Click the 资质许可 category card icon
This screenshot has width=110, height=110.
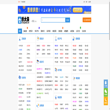click(x=38, y=62)
